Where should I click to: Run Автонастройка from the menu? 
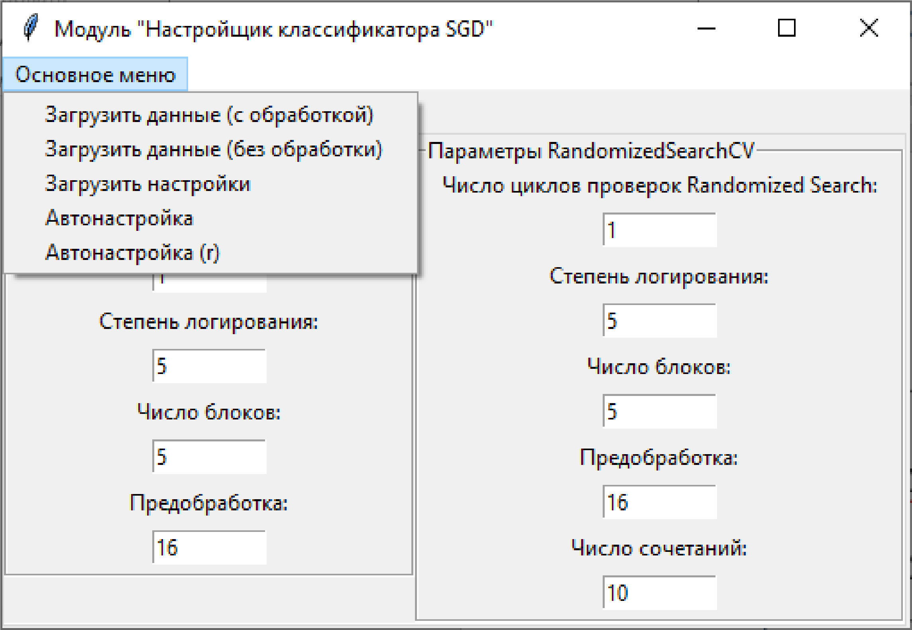pyautogui.click(x=120, y=219)
